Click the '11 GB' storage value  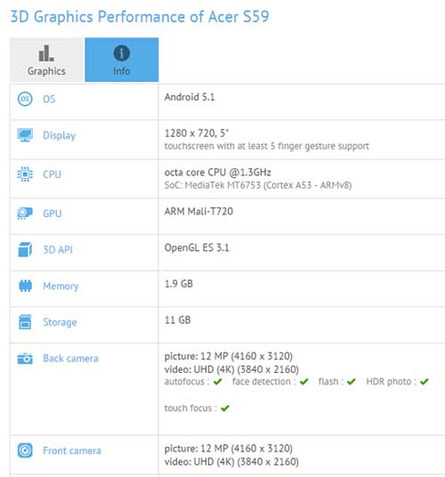[x=178, y=320]
